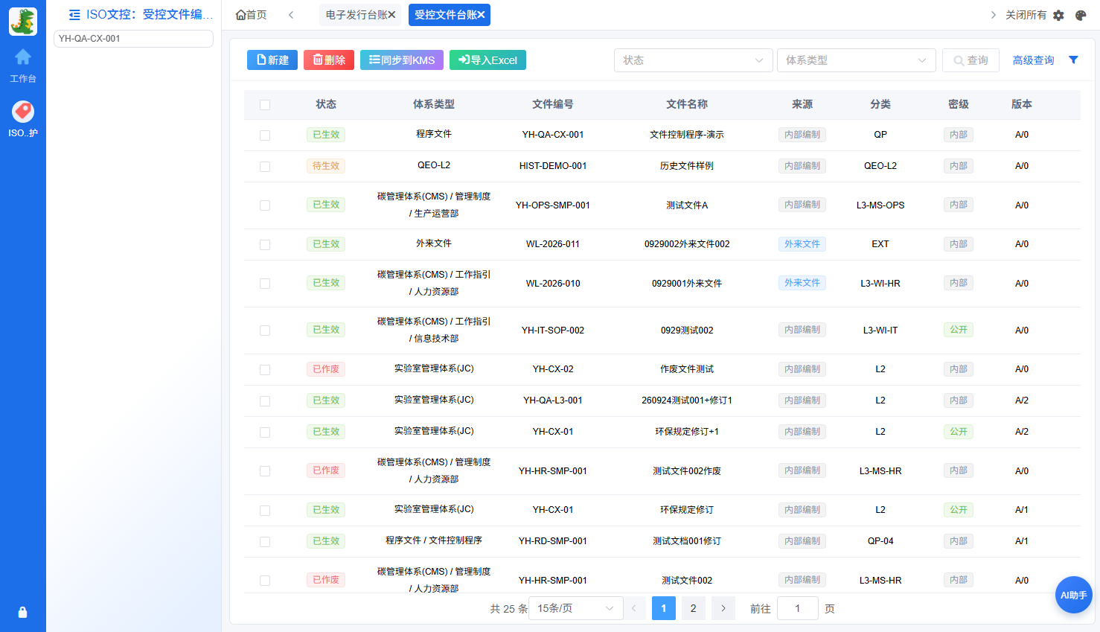Select current page 1 button
Image resolution: width=1100 pixels, height=632 pixels.
664,608
